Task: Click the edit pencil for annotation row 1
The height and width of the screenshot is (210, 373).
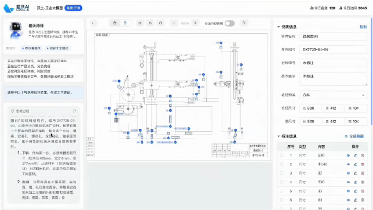Action: 355,155
